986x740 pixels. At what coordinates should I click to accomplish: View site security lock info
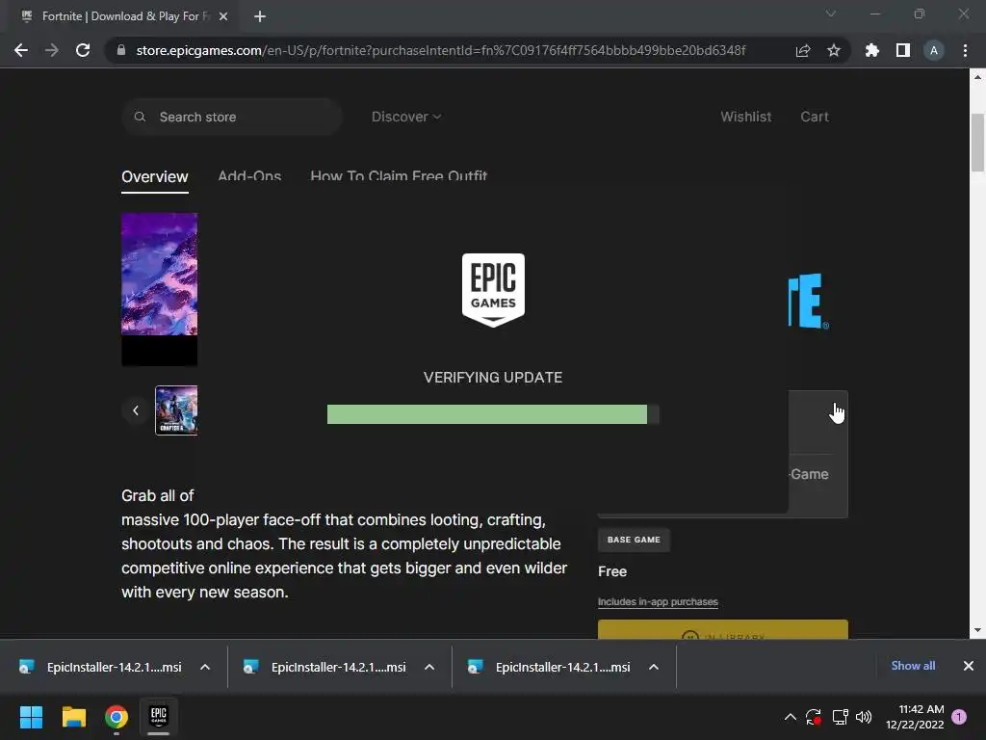[x=121, y=50]
